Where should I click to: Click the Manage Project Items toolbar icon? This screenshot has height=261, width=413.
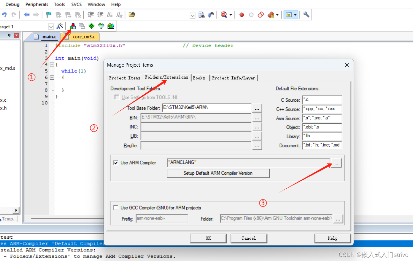[x=73, y=26]
